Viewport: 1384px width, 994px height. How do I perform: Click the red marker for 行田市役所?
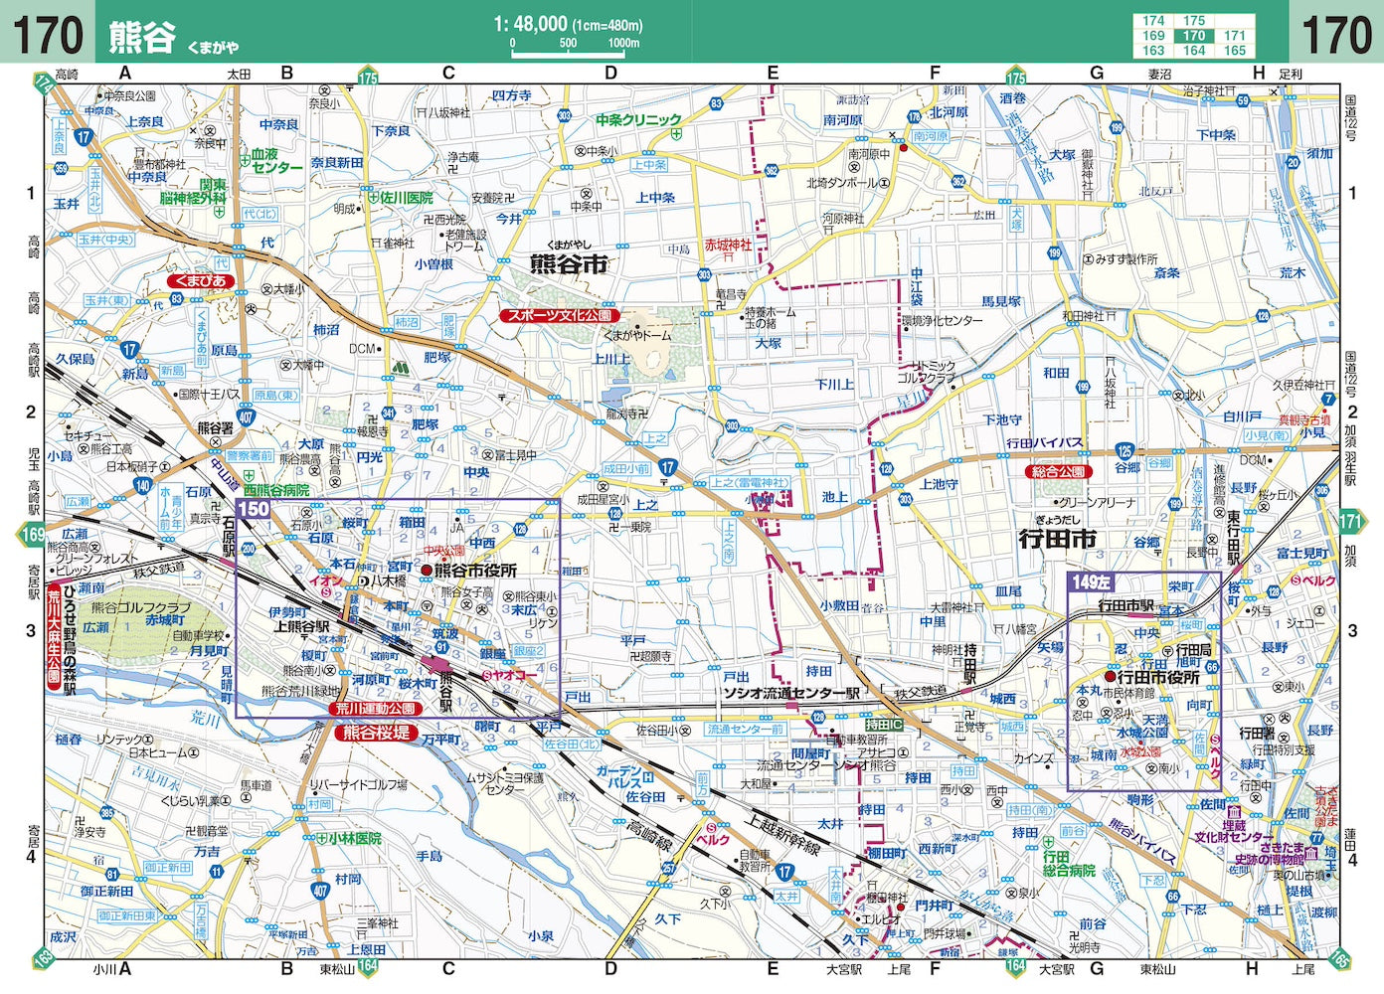click(x=1111, y=677)
